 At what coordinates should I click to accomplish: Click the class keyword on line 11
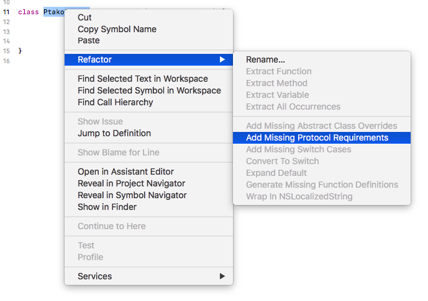[x=29, y=12]
